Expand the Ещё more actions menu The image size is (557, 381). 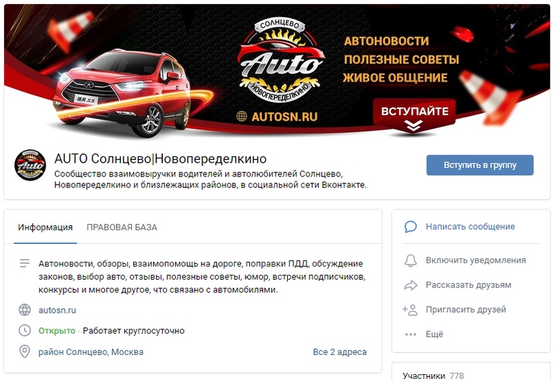(x=434, y=334)
